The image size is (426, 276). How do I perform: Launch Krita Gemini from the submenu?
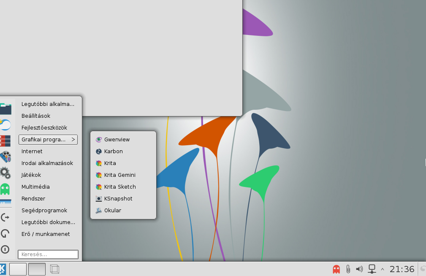[123, 175]
